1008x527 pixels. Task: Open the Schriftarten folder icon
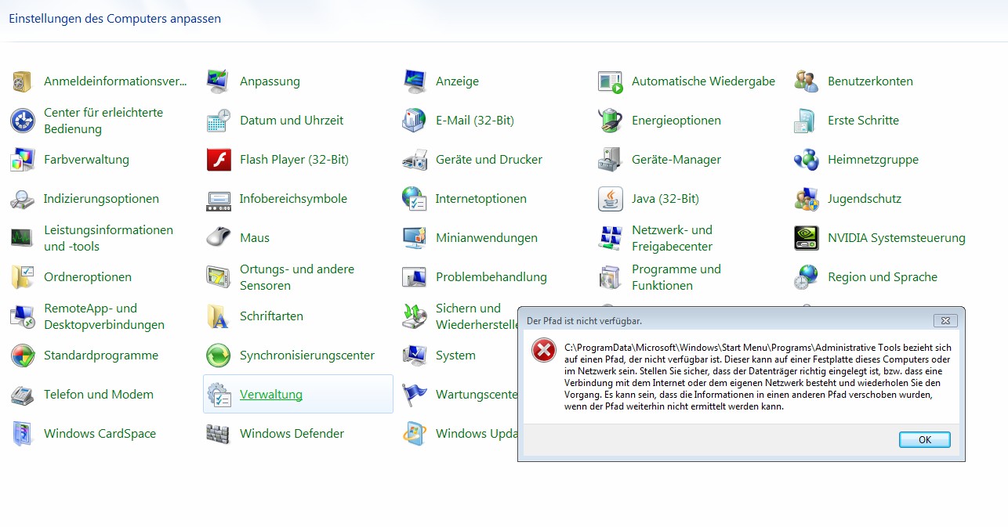pos(218,316)
